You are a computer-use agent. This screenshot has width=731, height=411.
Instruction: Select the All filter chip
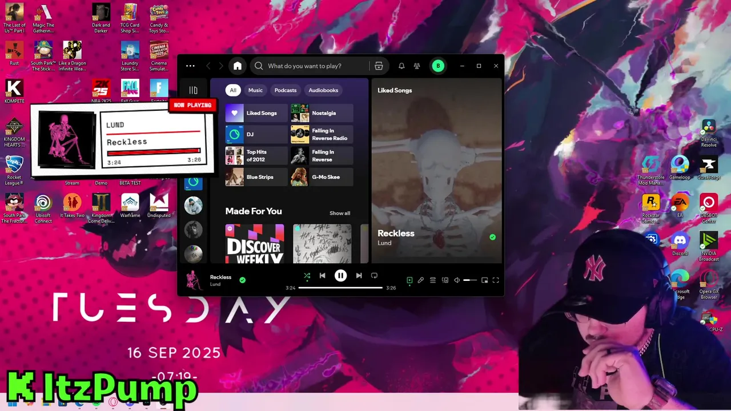click(233, 90)
